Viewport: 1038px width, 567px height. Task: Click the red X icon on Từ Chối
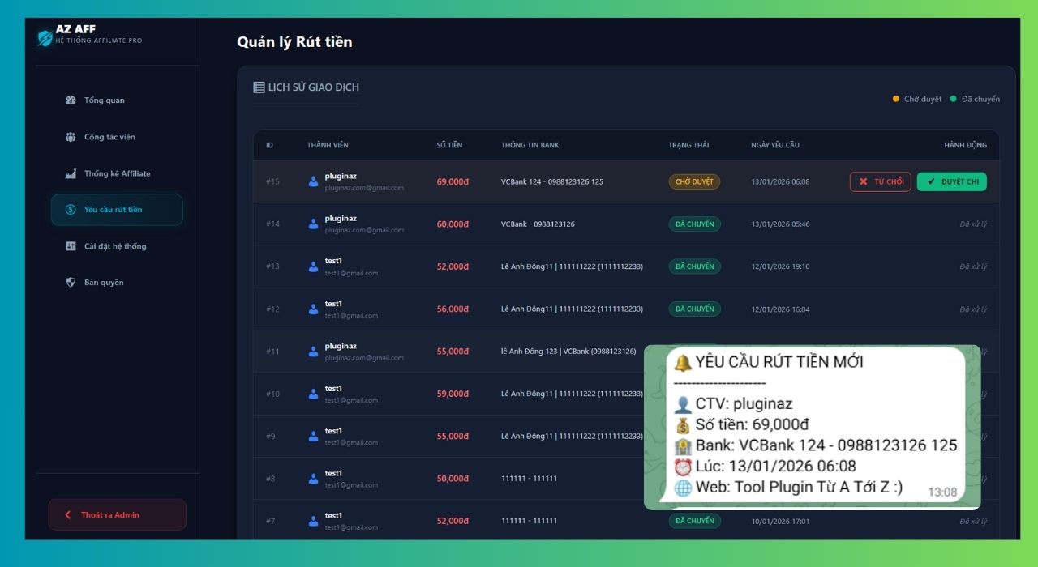coord(863,181)
